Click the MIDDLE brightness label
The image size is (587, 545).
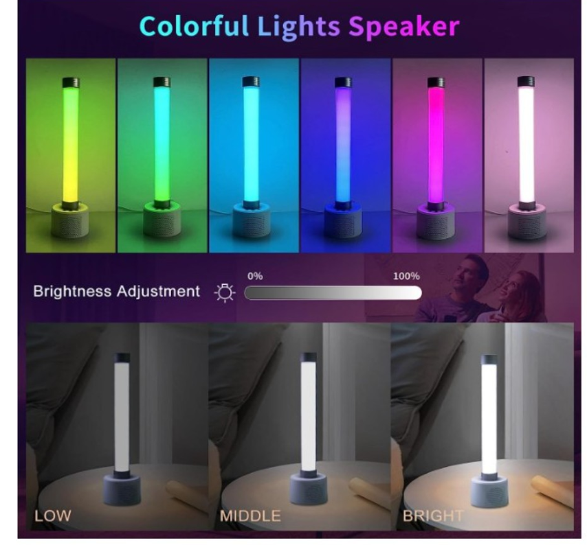pyautogui.click(x=250, y=516)
